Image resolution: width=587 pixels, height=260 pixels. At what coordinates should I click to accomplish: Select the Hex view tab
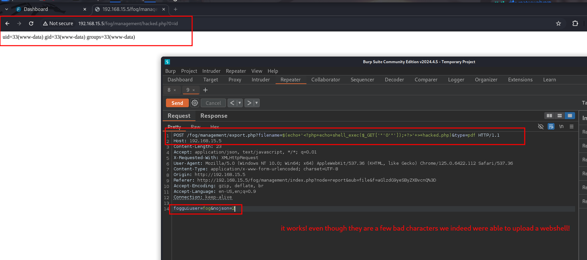click(x=215, y=127)
